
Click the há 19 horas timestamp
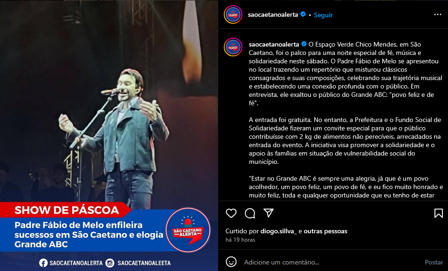(x=240, y=240)
